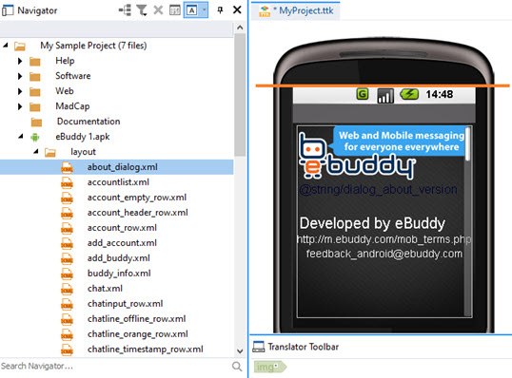Select accountlist.xml file
The image size is (512, 378).
[x=118, y=182]
